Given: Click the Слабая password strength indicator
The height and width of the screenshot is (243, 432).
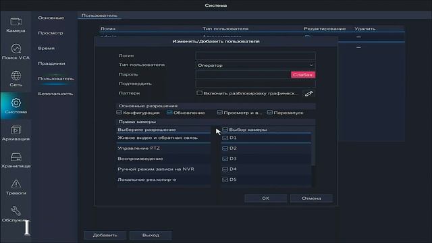Looking at the screenshot, I should click(x=303, y=75).
